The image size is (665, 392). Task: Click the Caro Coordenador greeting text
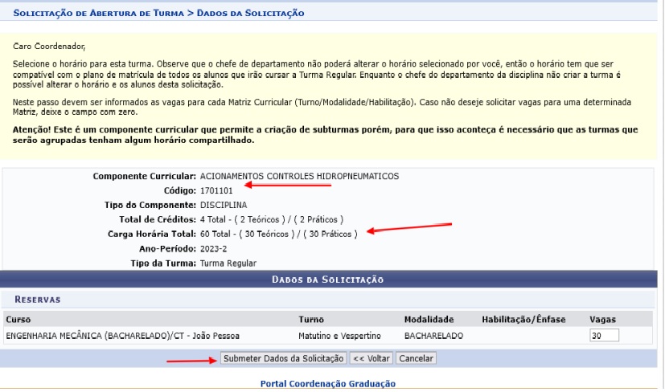pos(49,47)
